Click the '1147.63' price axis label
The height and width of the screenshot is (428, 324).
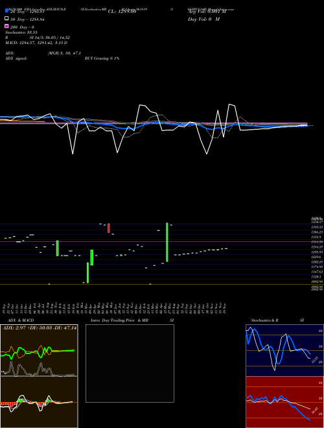tap(318, 272)
